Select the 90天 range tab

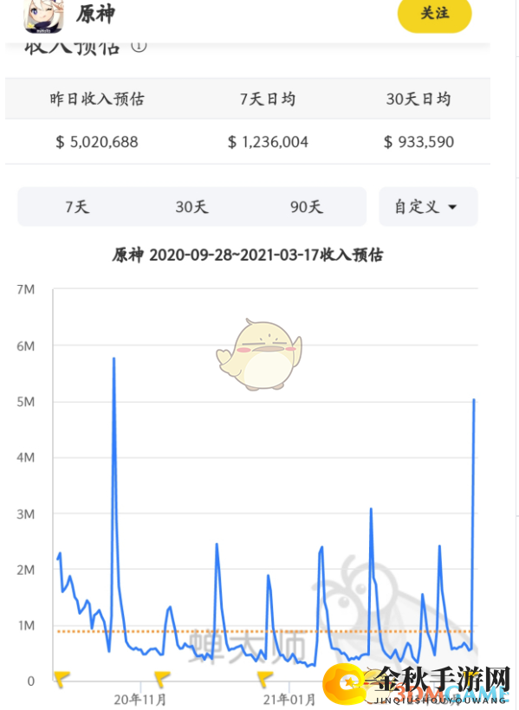click(307, 207)
